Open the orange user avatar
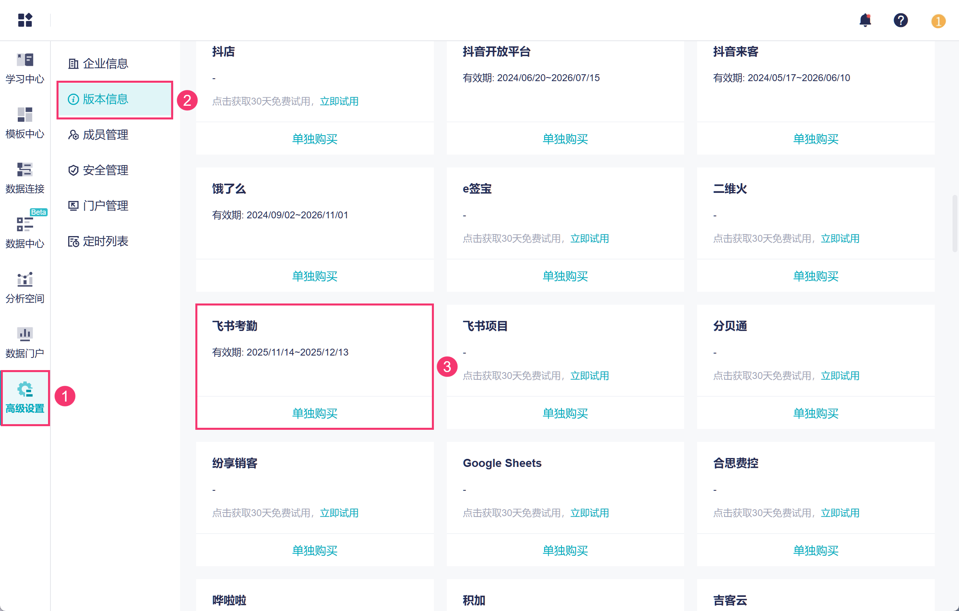Image resolution: width=959 pixels, height=611 pixels. [938, 21]
